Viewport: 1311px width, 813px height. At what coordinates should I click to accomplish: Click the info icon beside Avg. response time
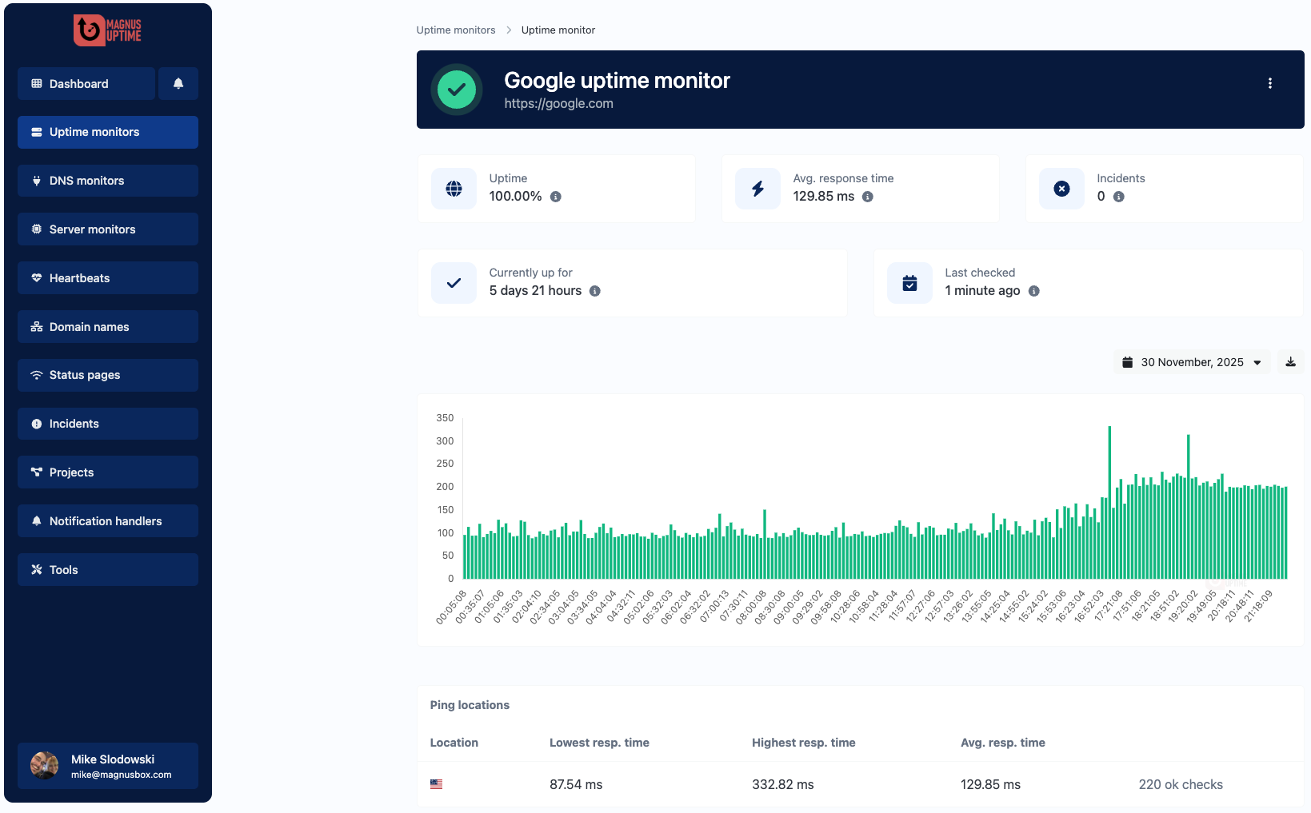point(868,197)
